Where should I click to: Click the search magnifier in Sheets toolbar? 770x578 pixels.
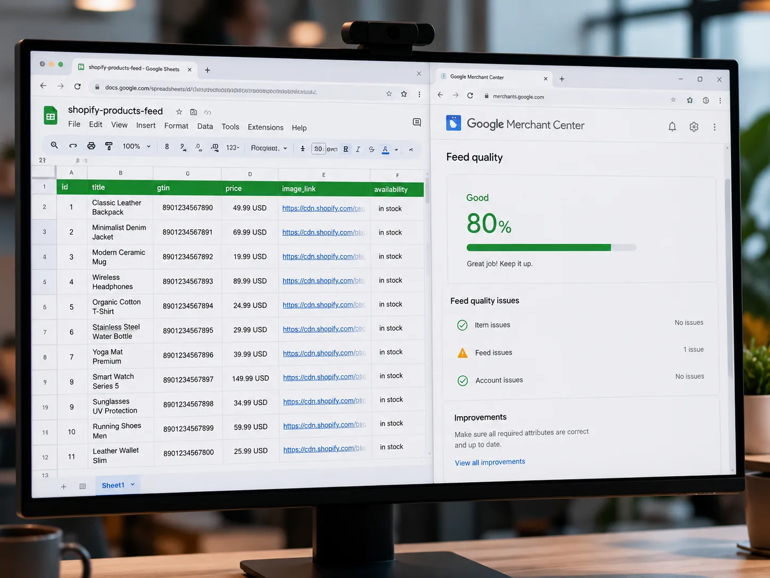(54, 145)
